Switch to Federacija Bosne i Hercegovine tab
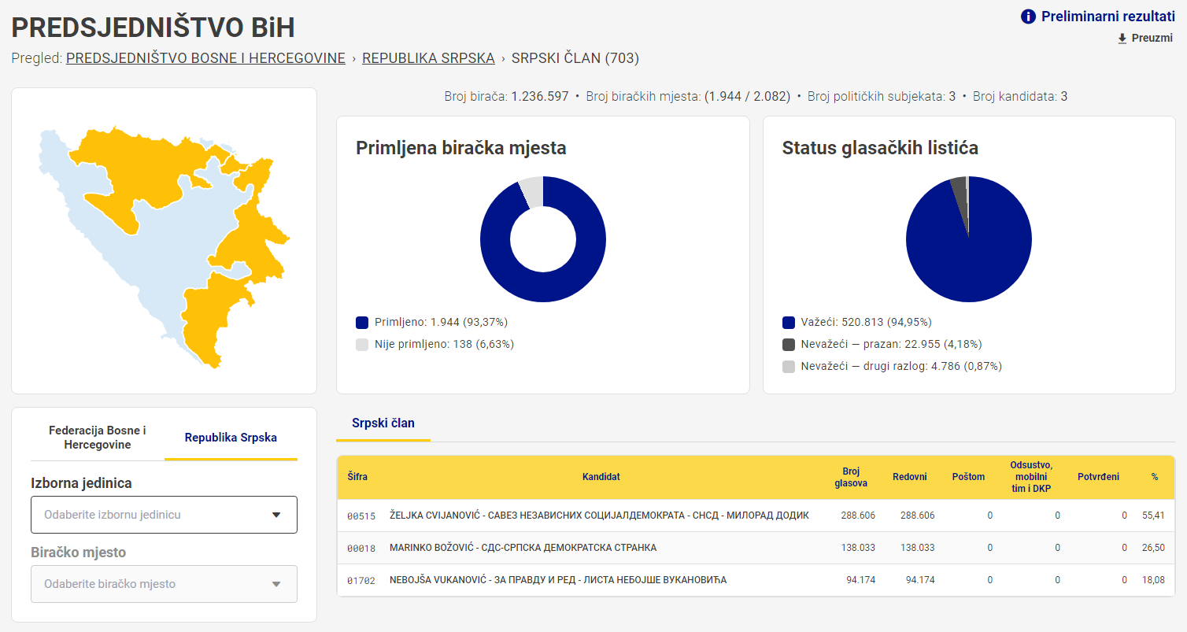This screenshot has width=1187, height=632. 98,438
